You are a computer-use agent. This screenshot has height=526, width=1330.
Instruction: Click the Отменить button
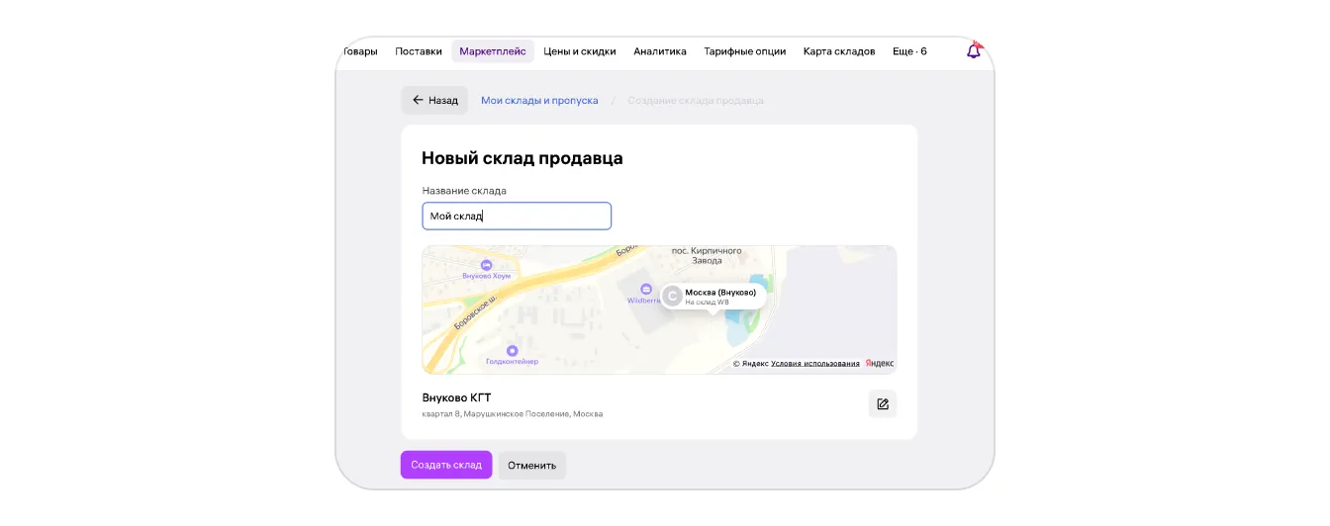531,465
